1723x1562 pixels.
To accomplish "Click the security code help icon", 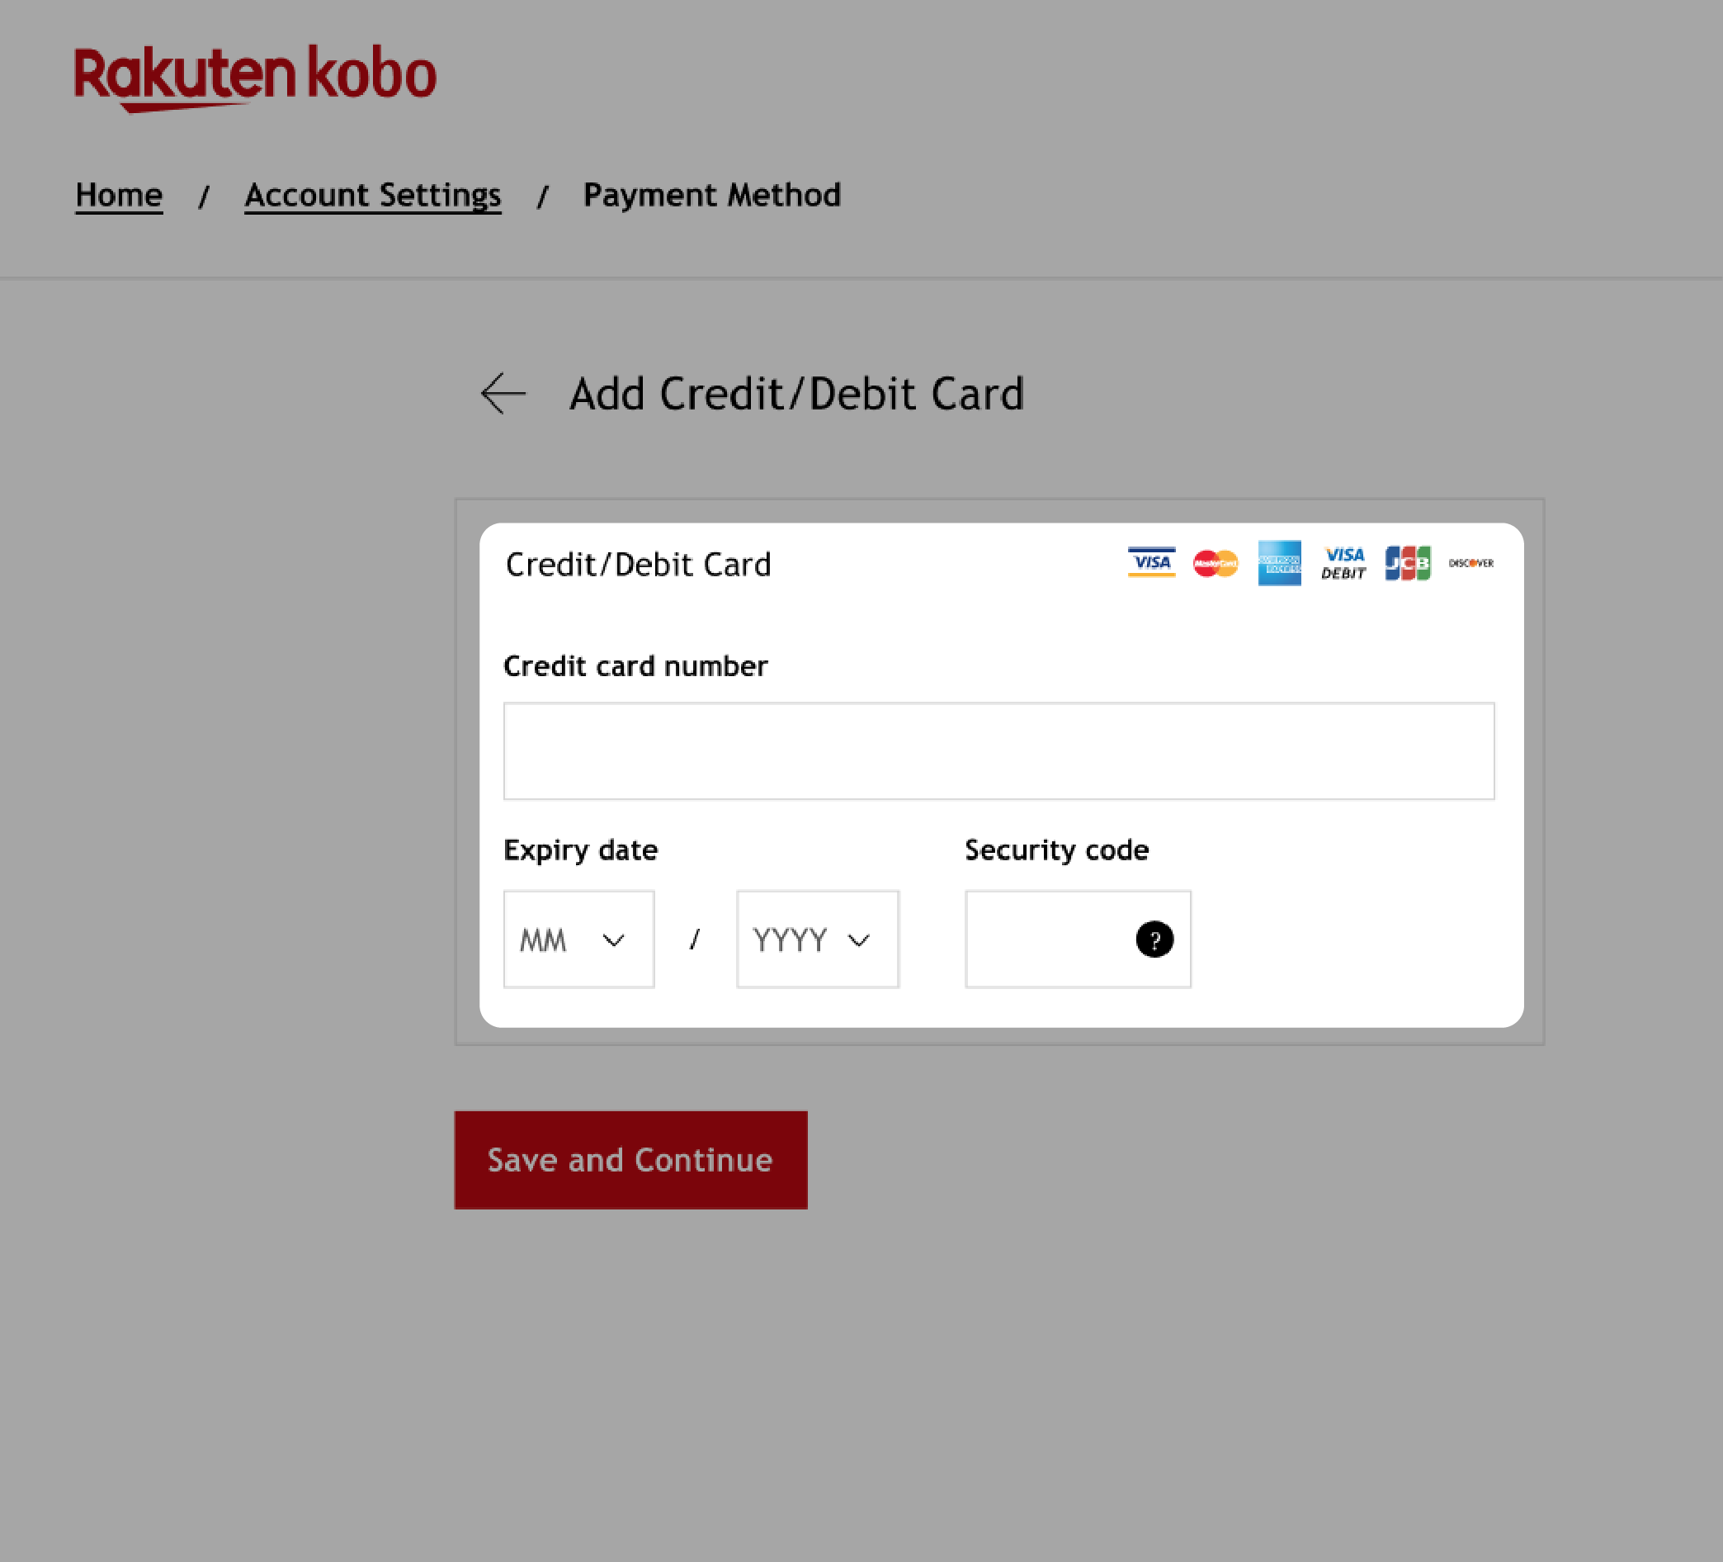I will [1154, 939].
